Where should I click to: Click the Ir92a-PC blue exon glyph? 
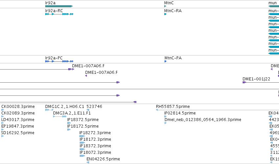[59, 61]
